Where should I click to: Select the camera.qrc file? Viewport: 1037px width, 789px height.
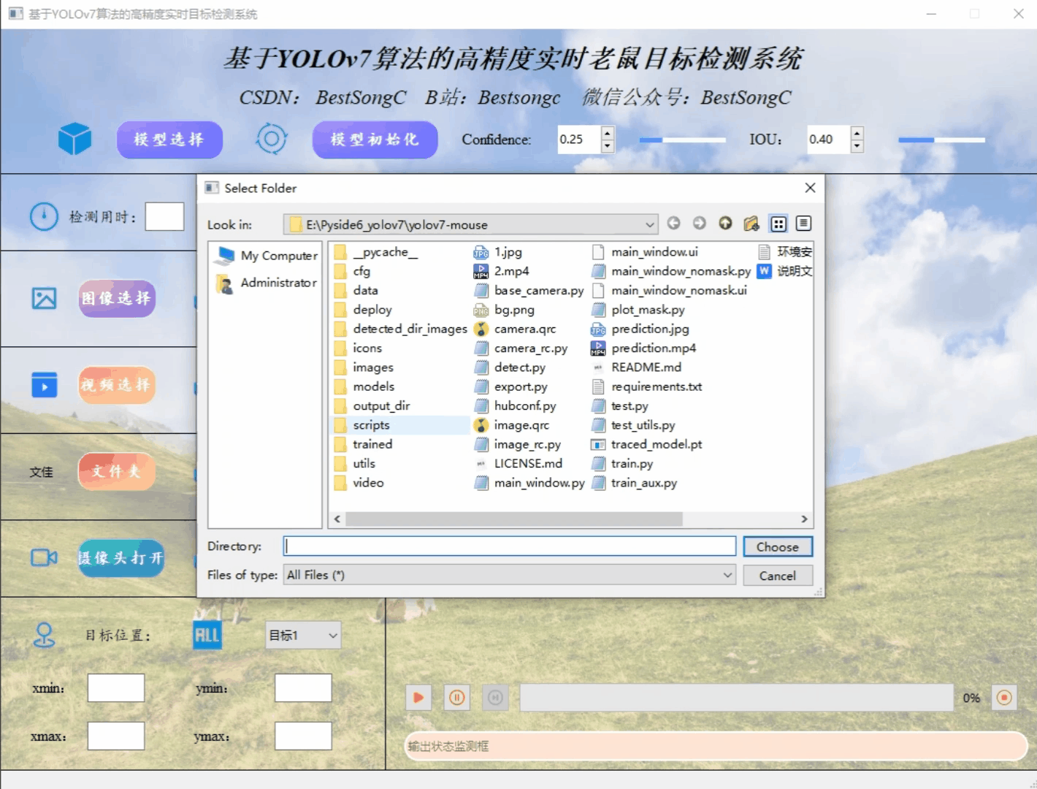515,329
